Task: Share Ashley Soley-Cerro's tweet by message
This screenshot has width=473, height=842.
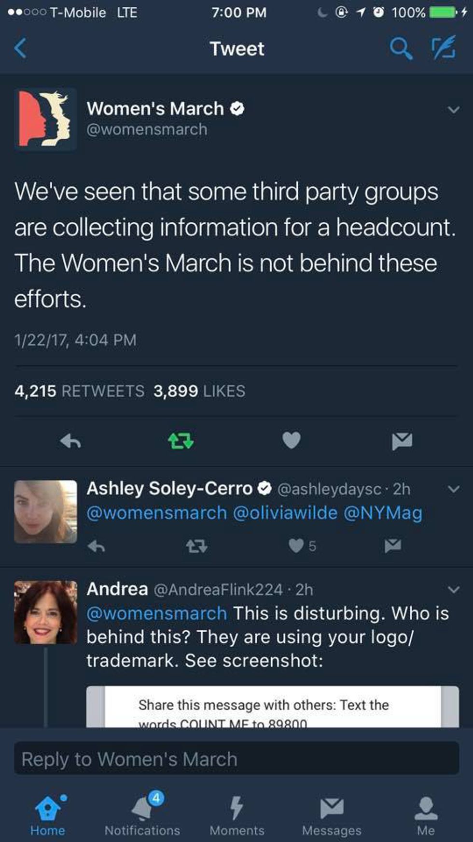Action: (x=392, y=546)
